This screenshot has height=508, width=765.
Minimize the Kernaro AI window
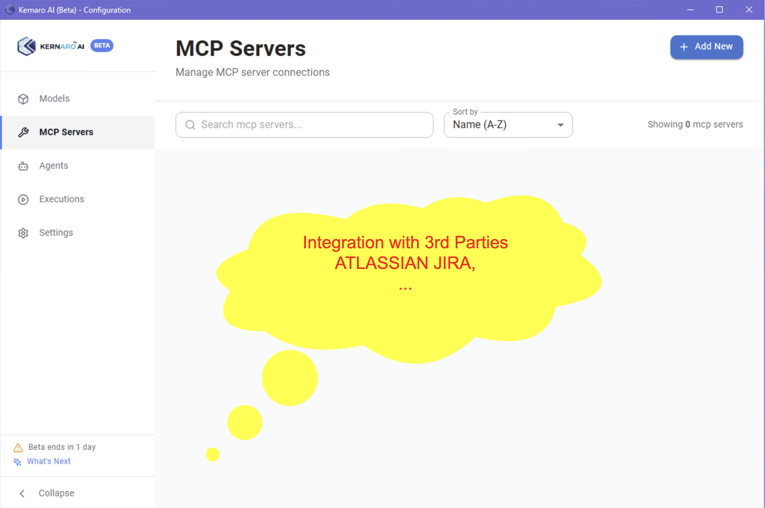click(690, 10)
